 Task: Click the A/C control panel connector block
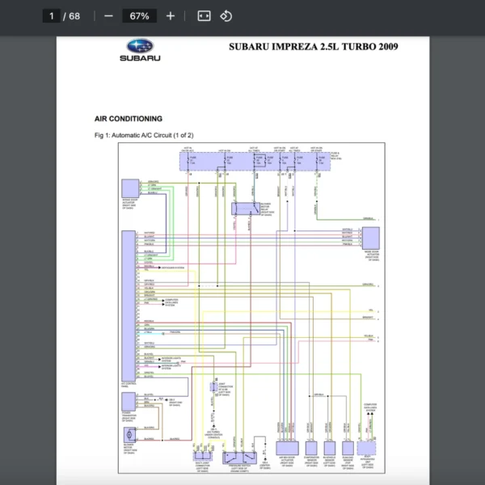click(x=128, y=306)
